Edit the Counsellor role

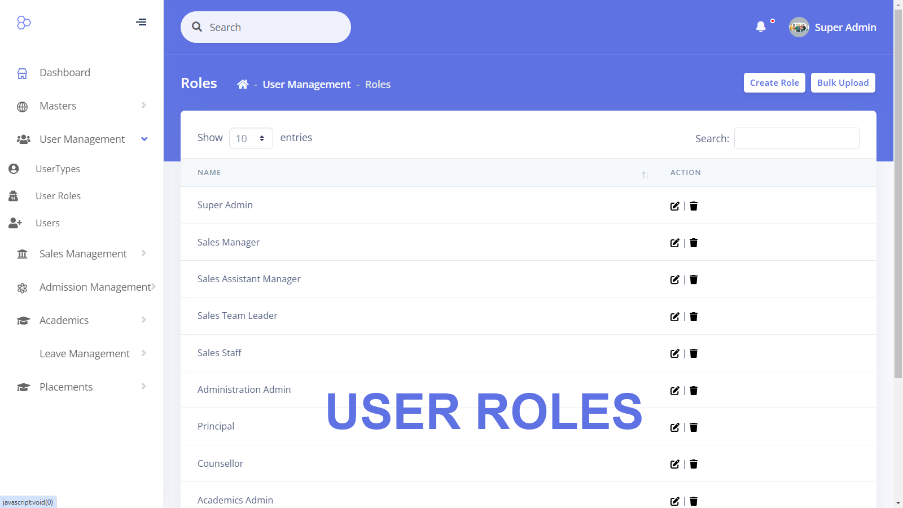coord(674,464)
